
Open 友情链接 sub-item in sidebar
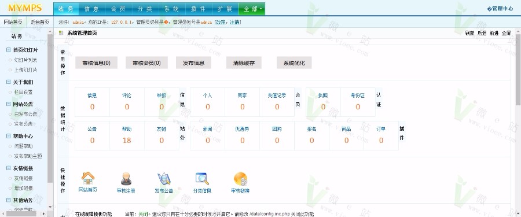coord(23,178)
